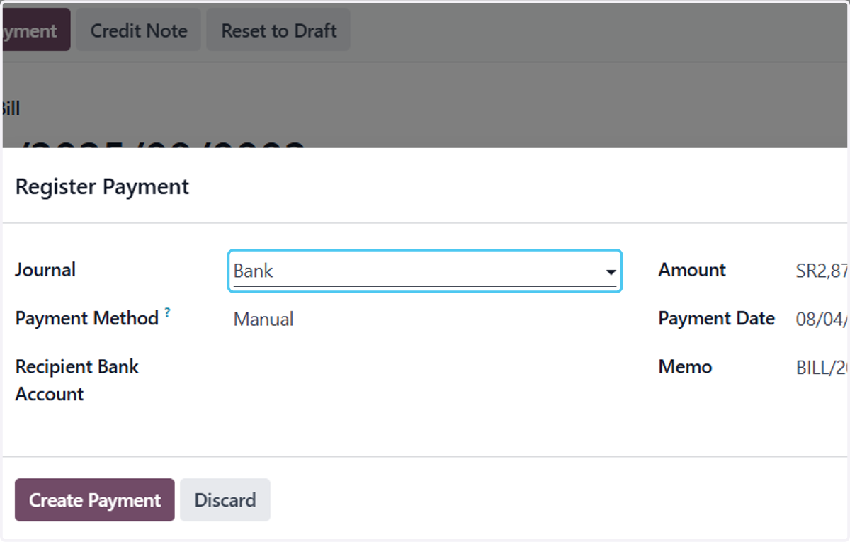
Task: Click the Reset to Draft button
Action: point(278,31)
